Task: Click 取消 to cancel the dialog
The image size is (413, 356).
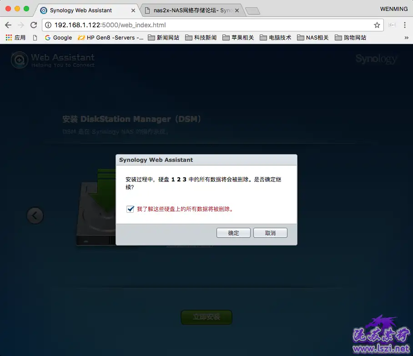Action: pos(270,233)
